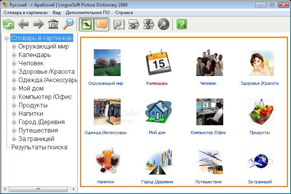
Task: Open the Мой дом blue house picture
Action: pyautogui.click(x=158, y=112)
